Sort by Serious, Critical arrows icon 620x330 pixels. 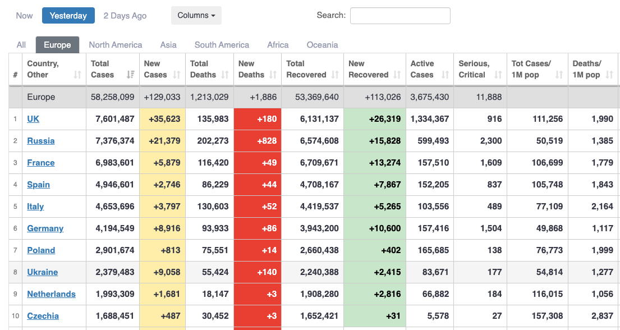pyautogui.click(x=498, y=75)
